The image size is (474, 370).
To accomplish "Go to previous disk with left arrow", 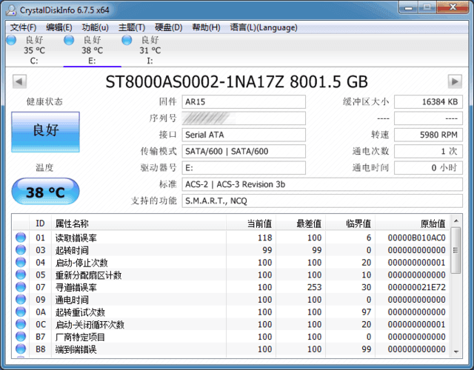I will [x=19, y=81].
